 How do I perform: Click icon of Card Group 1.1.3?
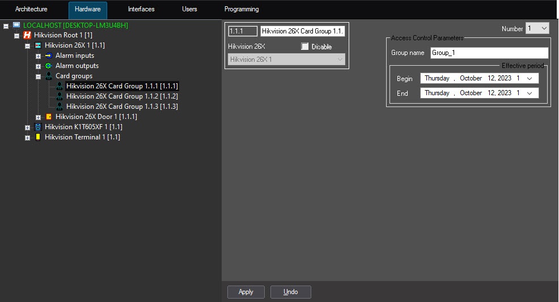(x=60, y=107)
